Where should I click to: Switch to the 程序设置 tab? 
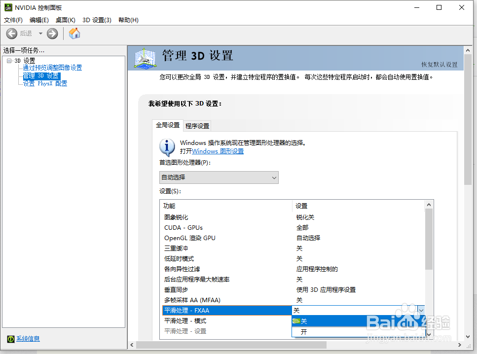(197, 126)
